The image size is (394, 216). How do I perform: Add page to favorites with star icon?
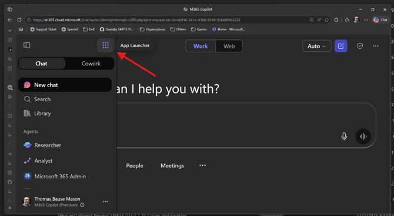click(x=326, y=20)
